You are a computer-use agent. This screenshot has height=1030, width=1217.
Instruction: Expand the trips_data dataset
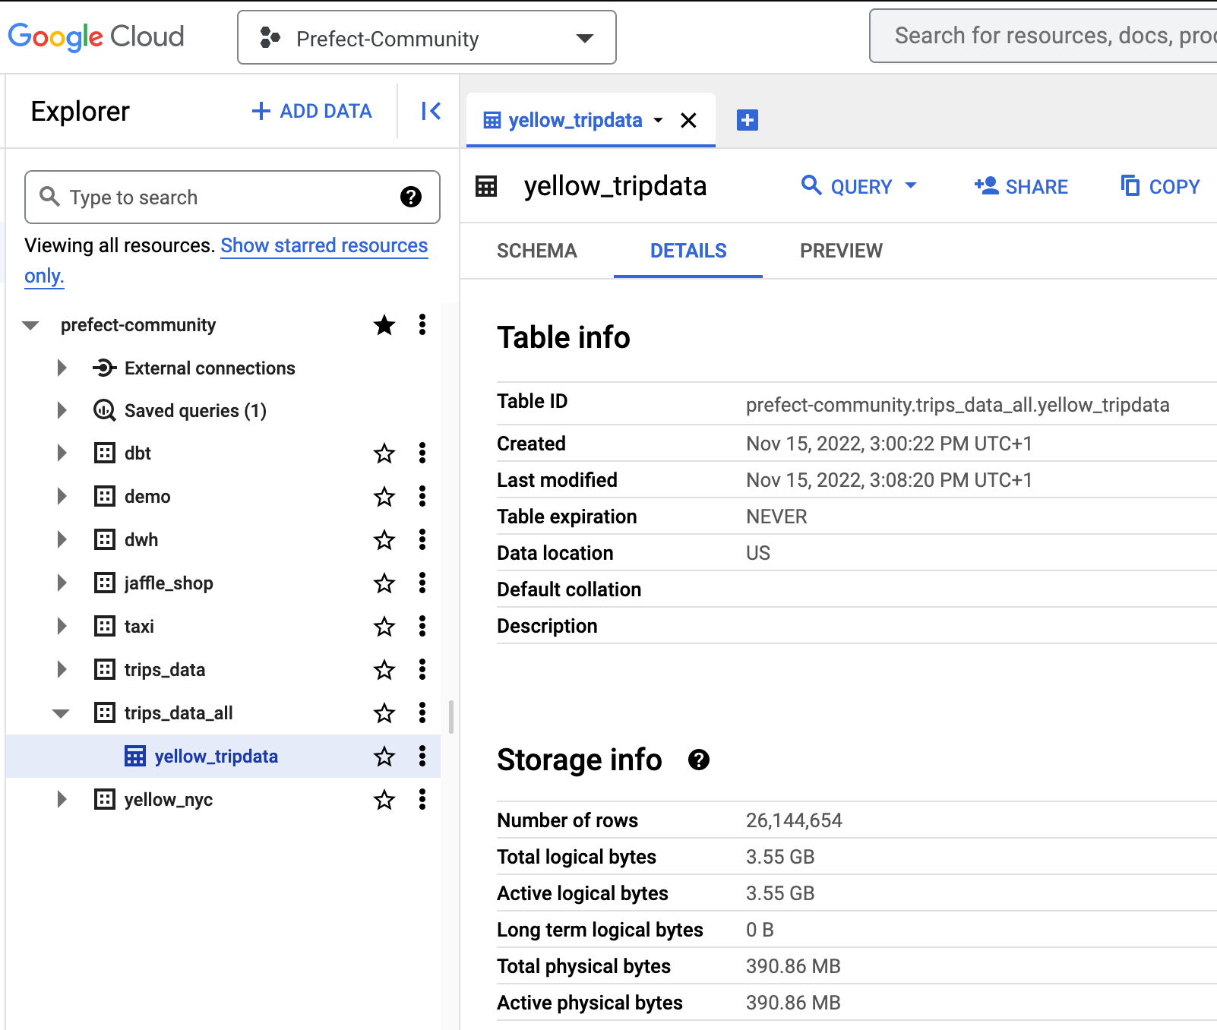click(x=62, y=670)
